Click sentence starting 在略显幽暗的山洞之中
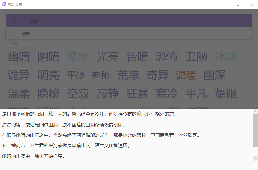Viewport: 258px width, 170px height. point(101,135)
